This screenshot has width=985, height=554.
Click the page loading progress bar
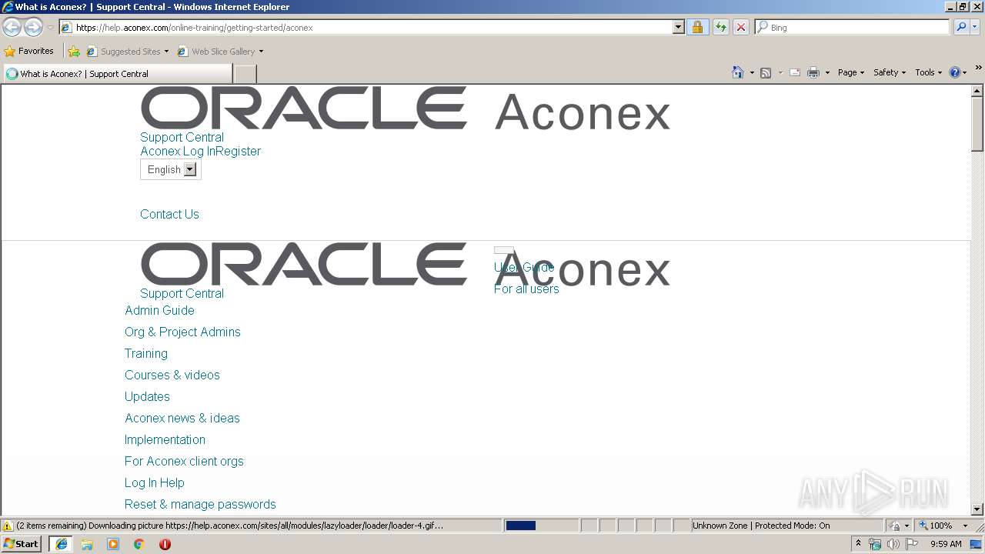coord(541,526)
